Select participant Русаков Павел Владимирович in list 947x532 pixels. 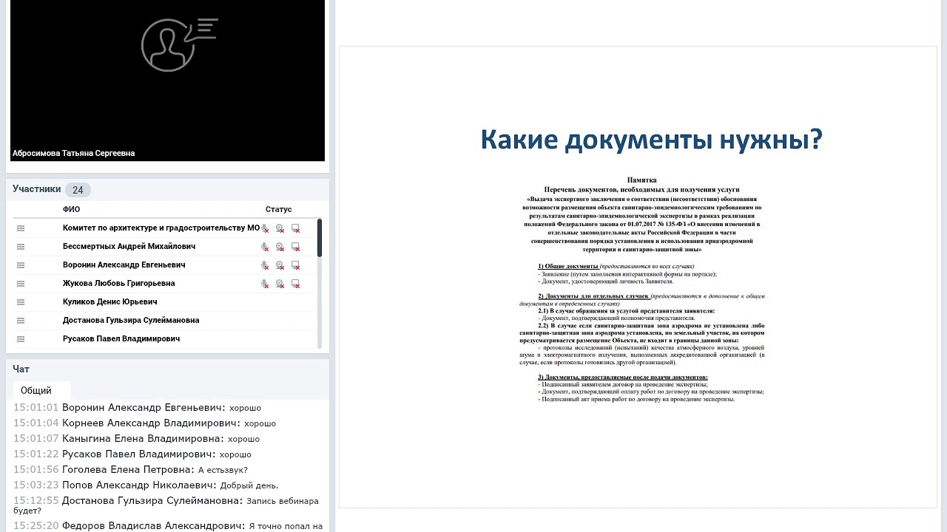pyautogui.click(x=121, y=339)
